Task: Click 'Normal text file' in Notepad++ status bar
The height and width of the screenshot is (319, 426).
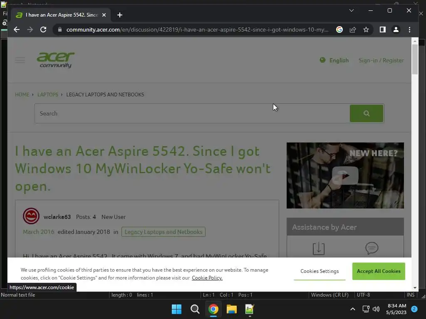Action: [x=18, y=295]
